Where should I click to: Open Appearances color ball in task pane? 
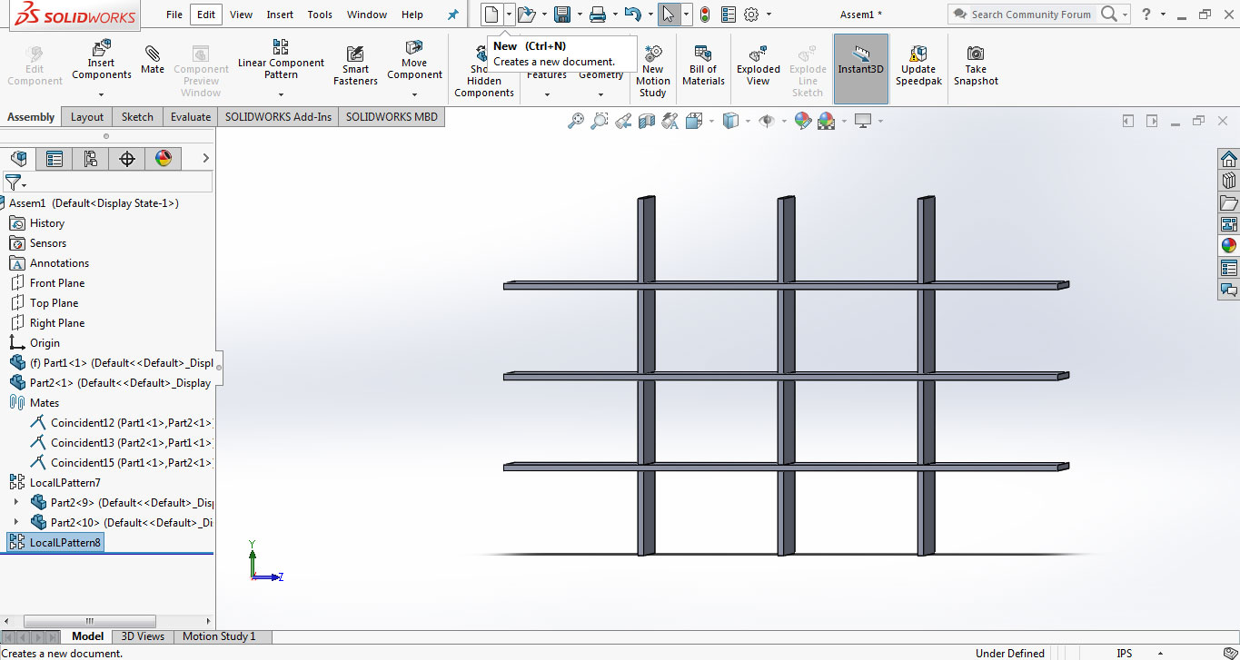[x=1229, y=245]
